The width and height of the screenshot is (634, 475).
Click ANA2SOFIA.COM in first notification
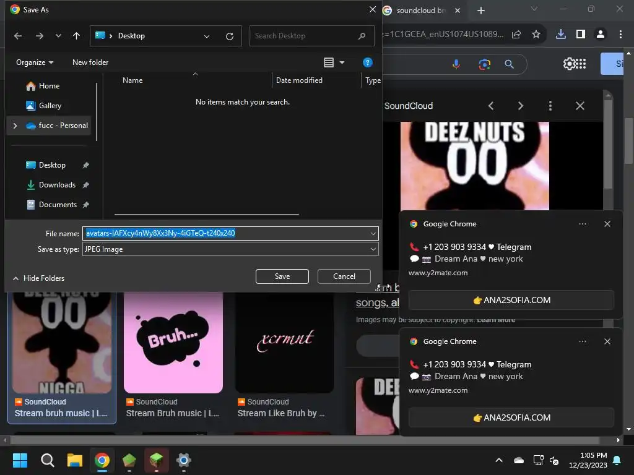click(511, 300)
